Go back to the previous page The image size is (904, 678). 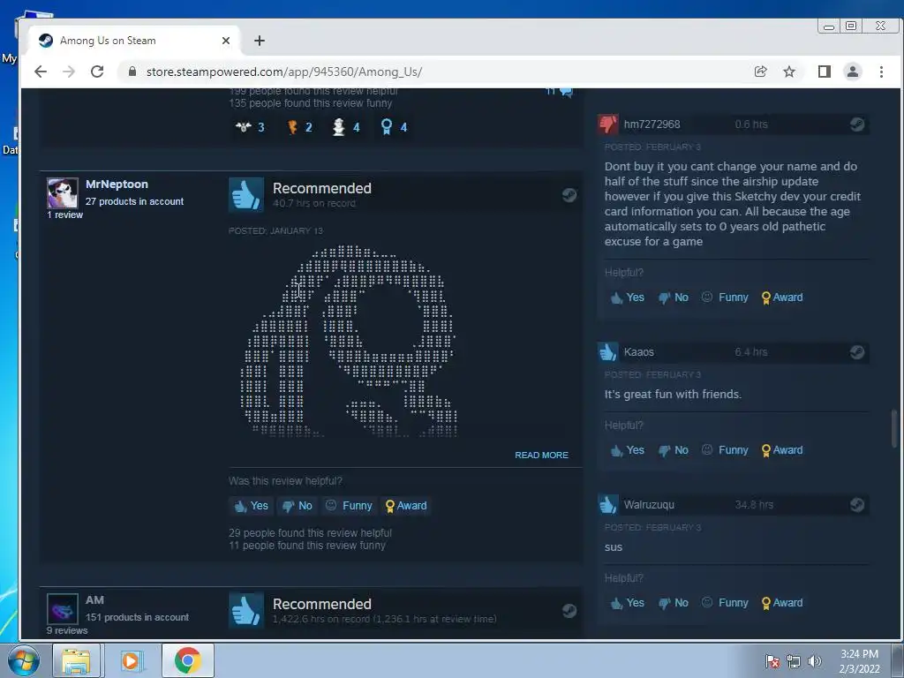tap(41, 72)
